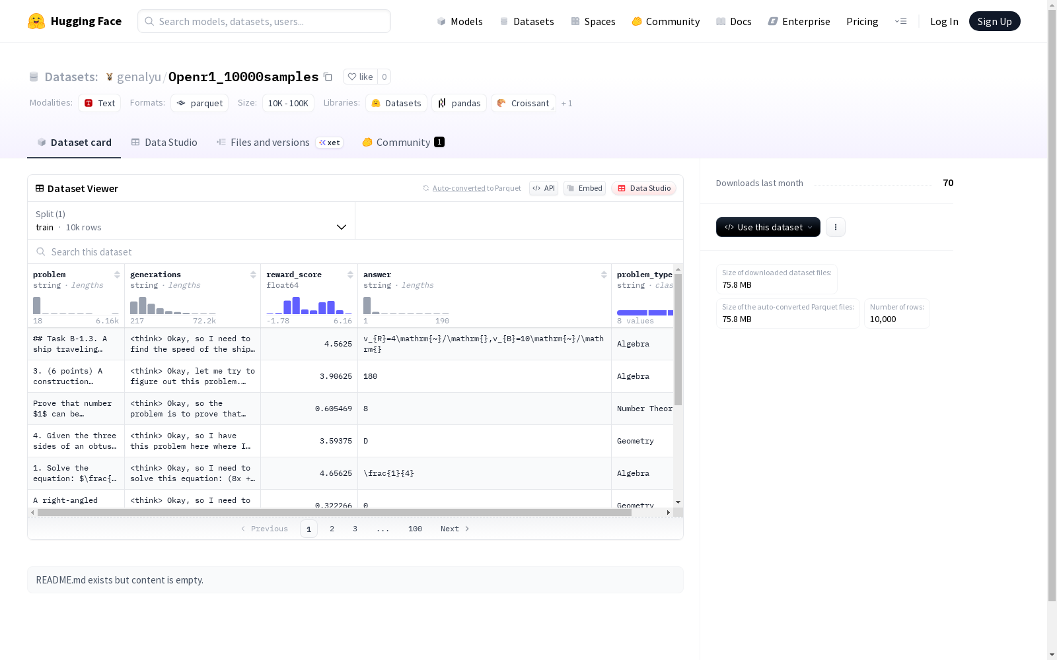Open Files and versions tab
The width and height of the screenshot is (1057, 660).
279,143
